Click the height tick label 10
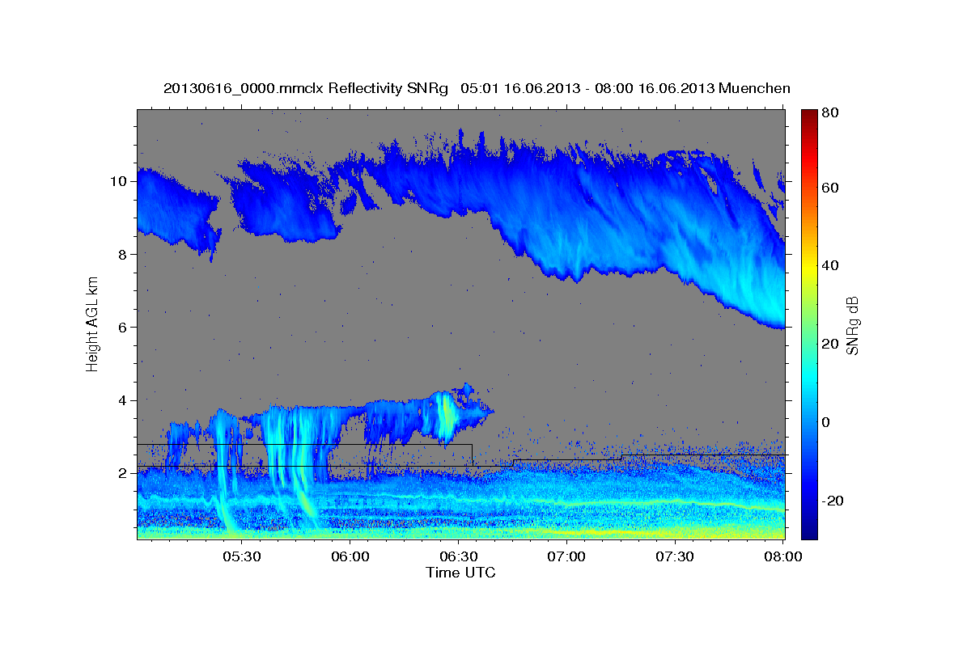971x647 pixels. pos(121,181)
